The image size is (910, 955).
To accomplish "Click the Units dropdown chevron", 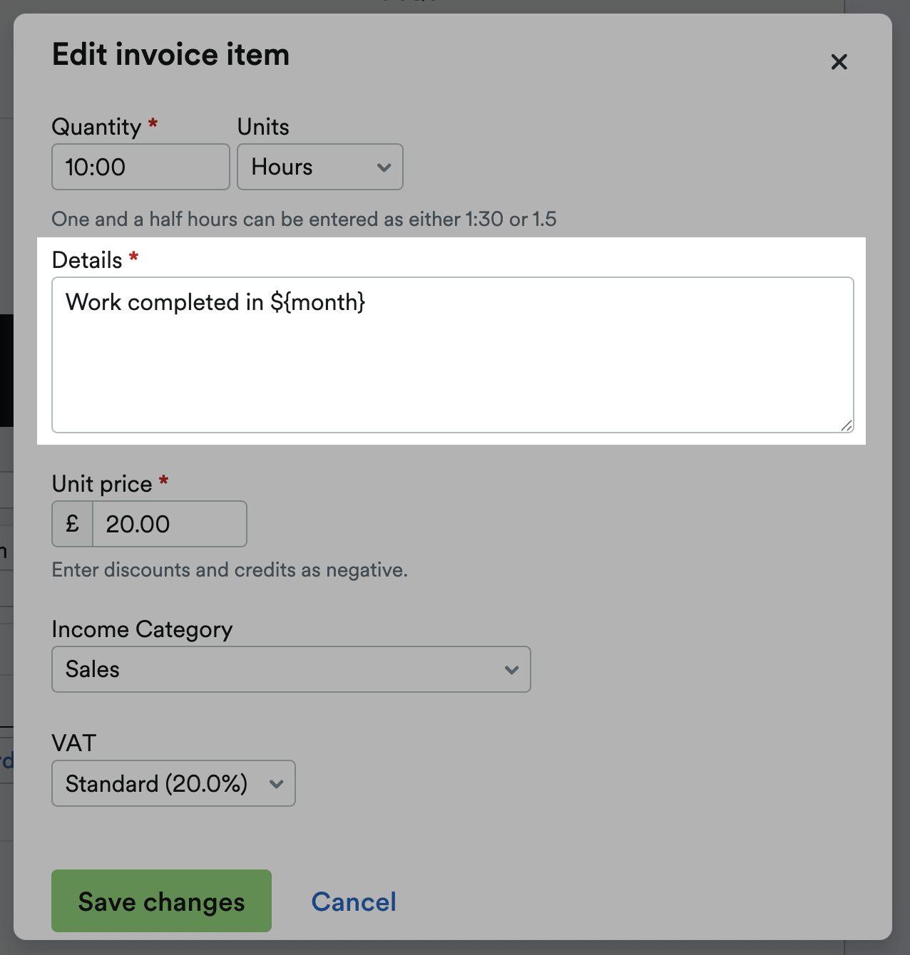I will [384, 167].
